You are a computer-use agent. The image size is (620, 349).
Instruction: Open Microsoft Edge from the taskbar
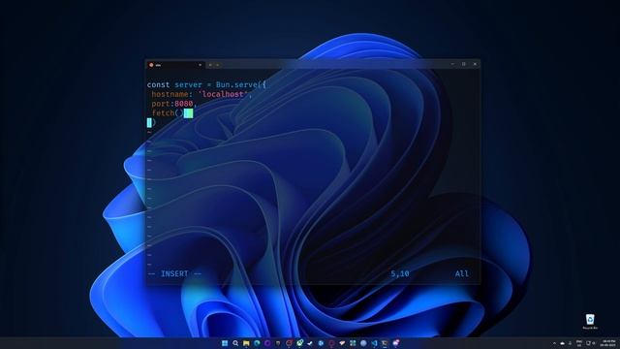(257, 343)
